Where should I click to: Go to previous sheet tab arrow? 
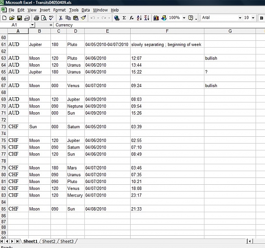coord(7,241)
